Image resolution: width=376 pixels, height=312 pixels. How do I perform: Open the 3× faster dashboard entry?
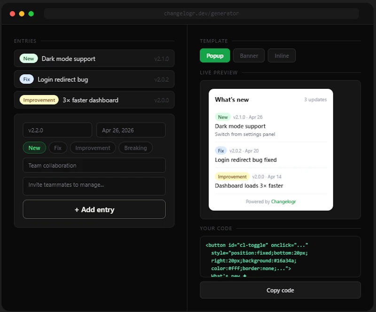[x=94, y=100]
